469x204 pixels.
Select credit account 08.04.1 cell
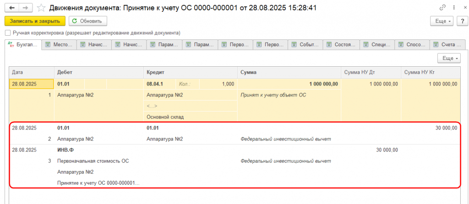[x=160, y=84]
